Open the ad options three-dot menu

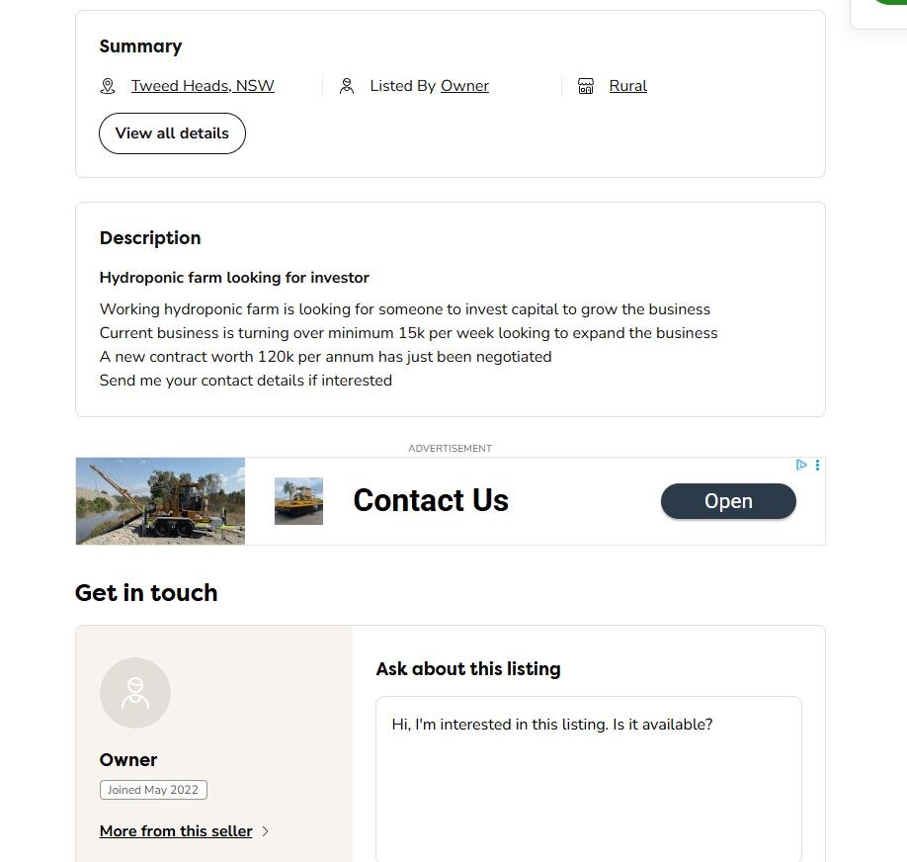[x=817, y=465]
